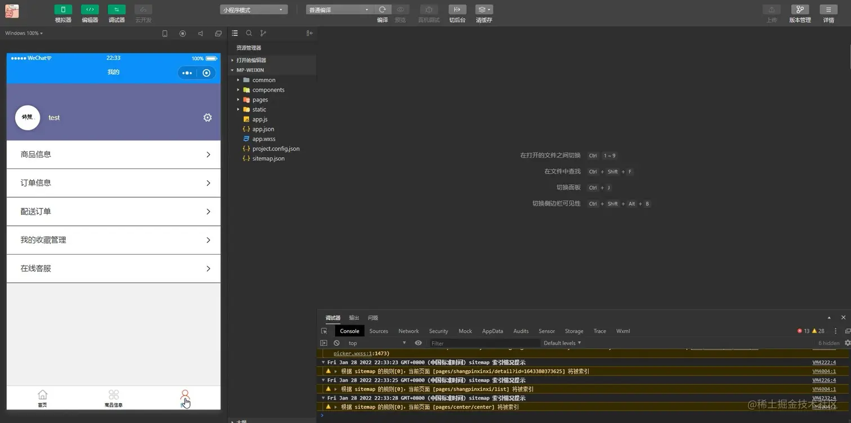Open the 清缓存 clear cache dropdown
This screenshot has height=423, width=851.
[484, 10]
